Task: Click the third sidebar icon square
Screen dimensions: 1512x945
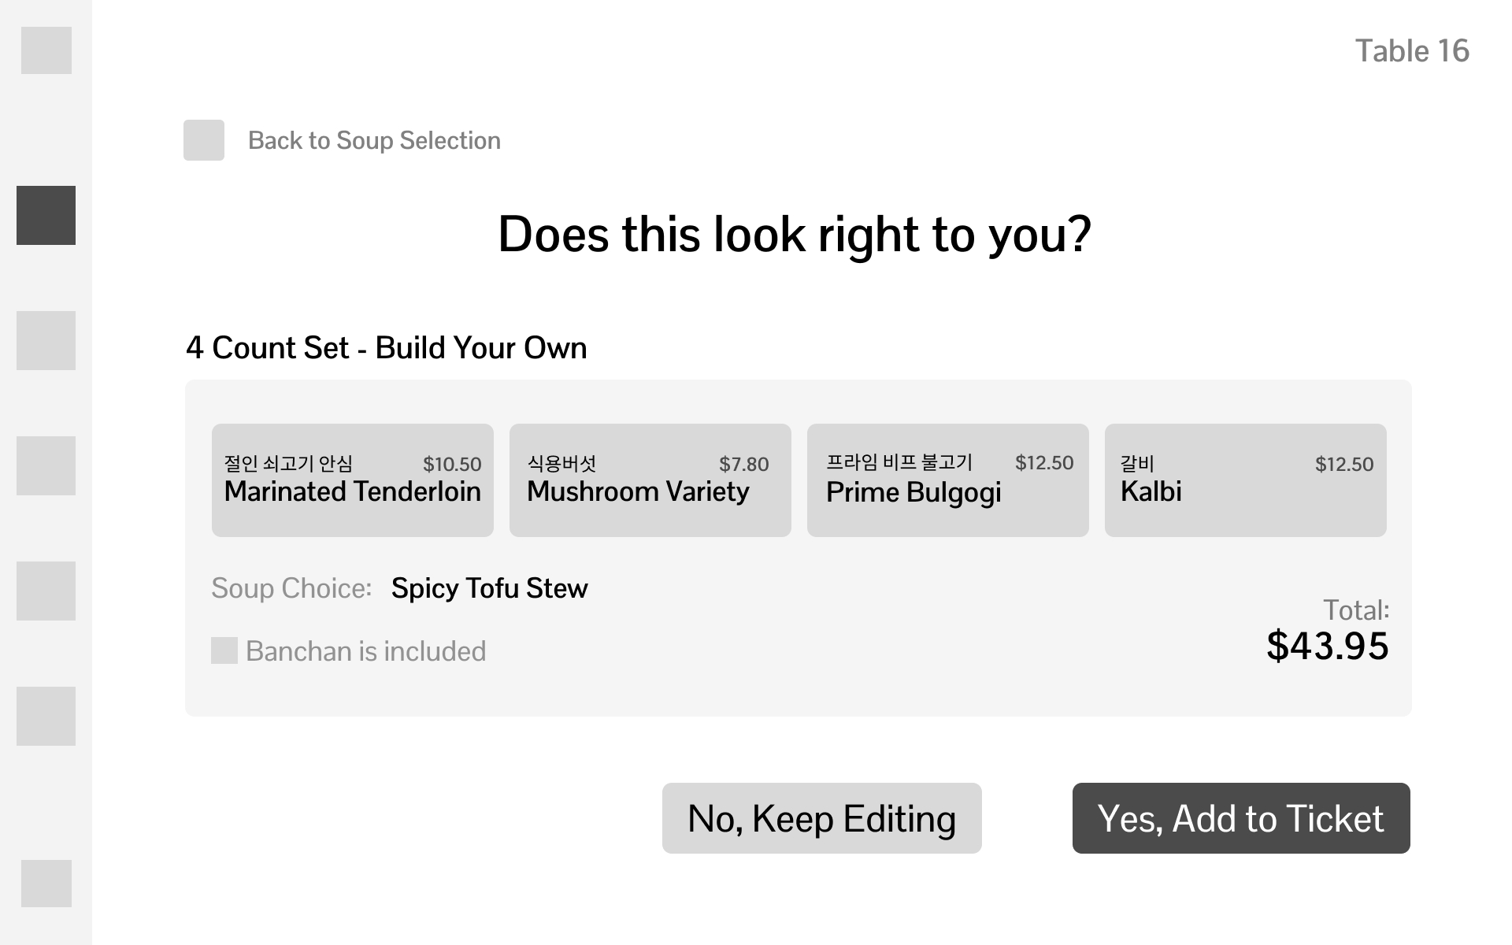Action: pyautogui.click(x=46, y=340)
